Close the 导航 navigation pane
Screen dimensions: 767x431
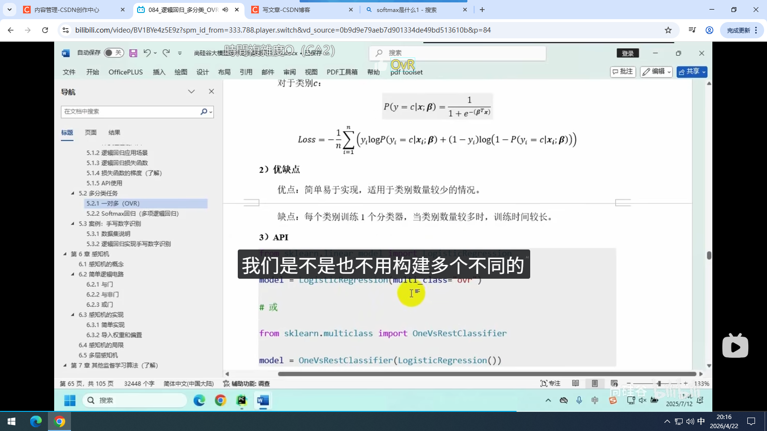(x=211, y=91)
